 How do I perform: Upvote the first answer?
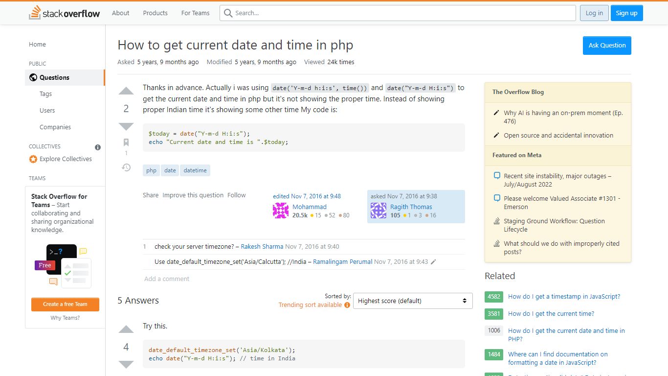[126, 329]
